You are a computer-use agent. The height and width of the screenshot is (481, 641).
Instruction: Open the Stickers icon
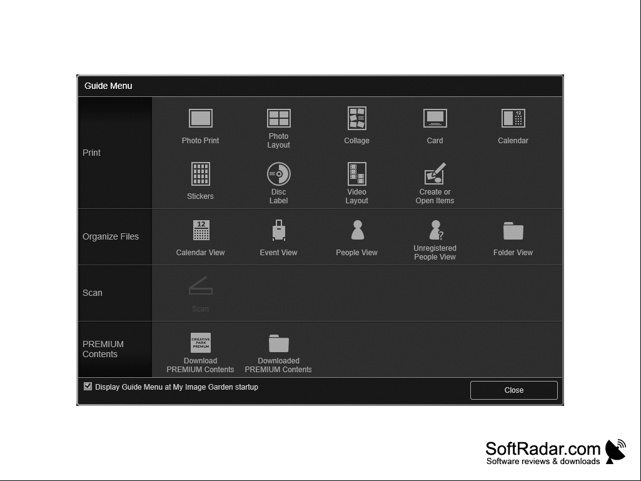point(200,174)
